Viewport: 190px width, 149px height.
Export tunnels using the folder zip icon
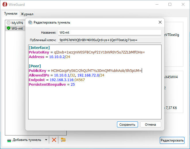pos(63,140)
